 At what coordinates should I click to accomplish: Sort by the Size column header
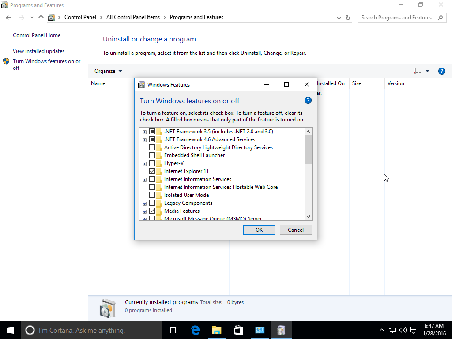point(357,83)
